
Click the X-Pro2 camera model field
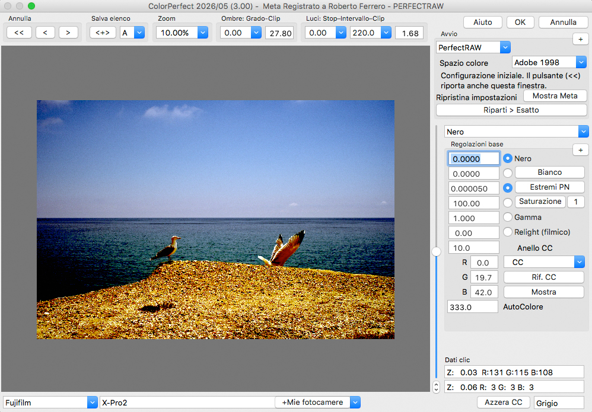tap(187, 403)
